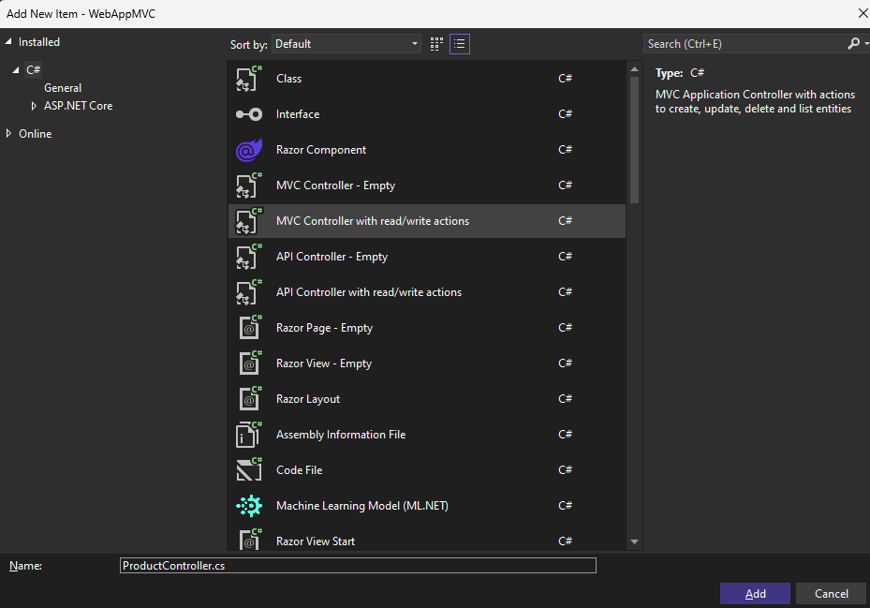Click the C# label in Class row
This screenshot has height=608, width=870.
point(565,79)
